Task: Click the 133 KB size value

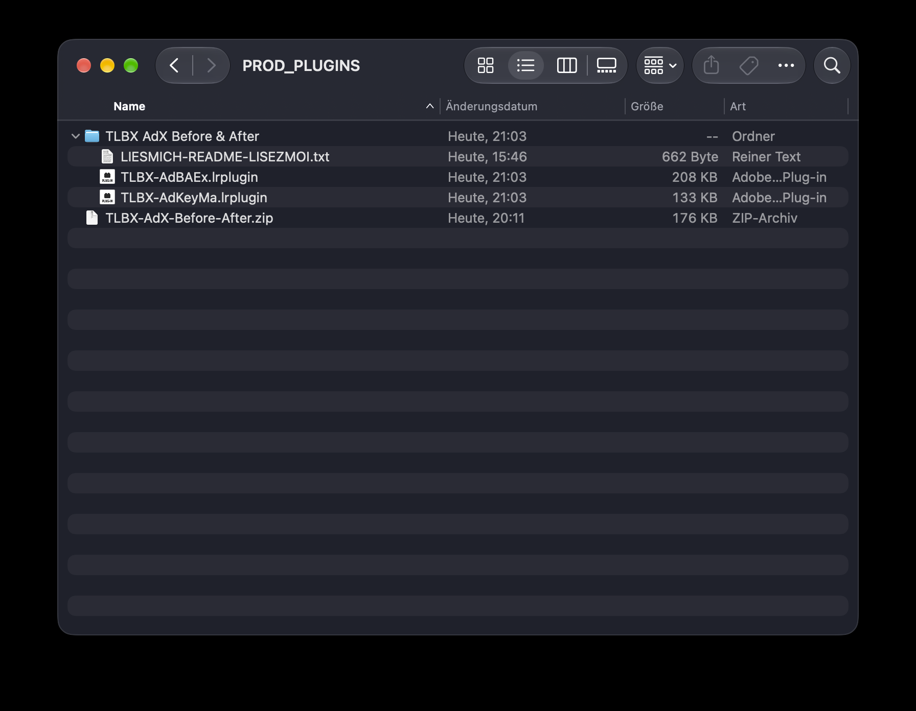Action: click(695, 198)
